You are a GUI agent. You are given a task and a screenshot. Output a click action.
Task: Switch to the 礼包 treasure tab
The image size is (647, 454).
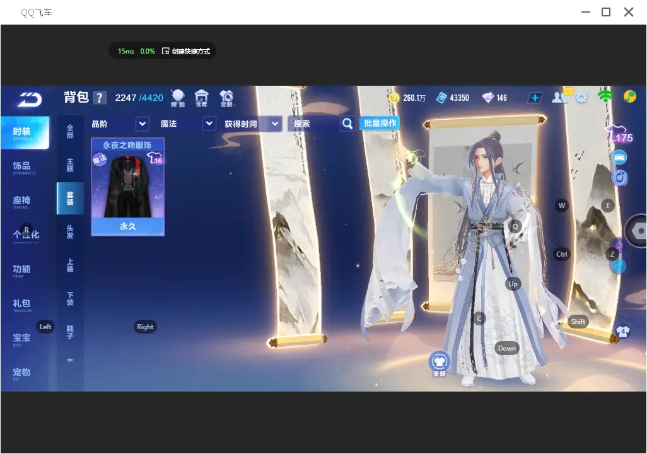[21, 305]
